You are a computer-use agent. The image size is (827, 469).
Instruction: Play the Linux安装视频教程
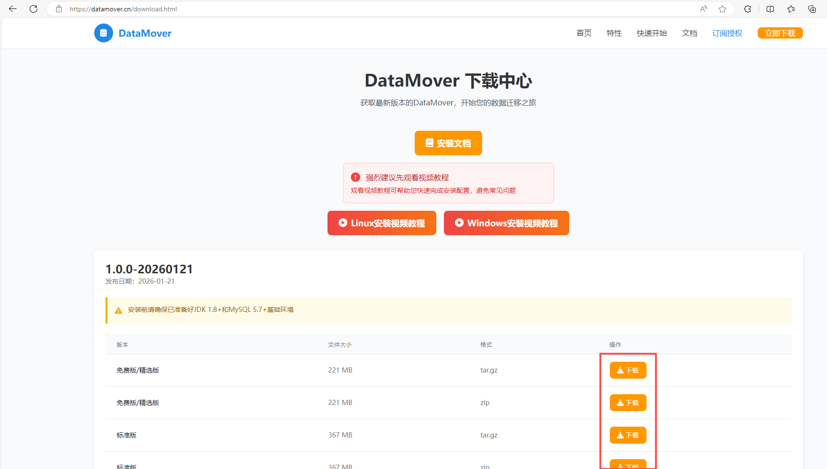click(x=382, y=223)
